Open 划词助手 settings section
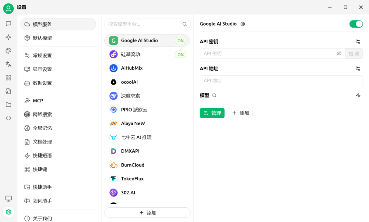369x222 pixels. [x=58, y=201]
